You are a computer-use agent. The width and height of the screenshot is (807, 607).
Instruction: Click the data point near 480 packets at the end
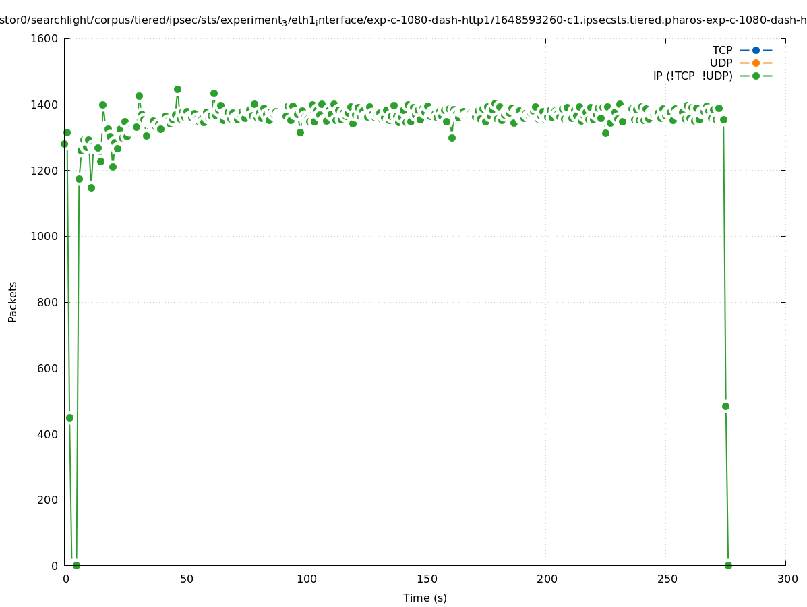(725, 406)
